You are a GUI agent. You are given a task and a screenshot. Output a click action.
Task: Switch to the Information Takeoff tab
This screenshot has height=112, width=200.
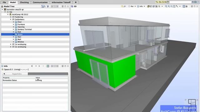(x=61, y=2)
